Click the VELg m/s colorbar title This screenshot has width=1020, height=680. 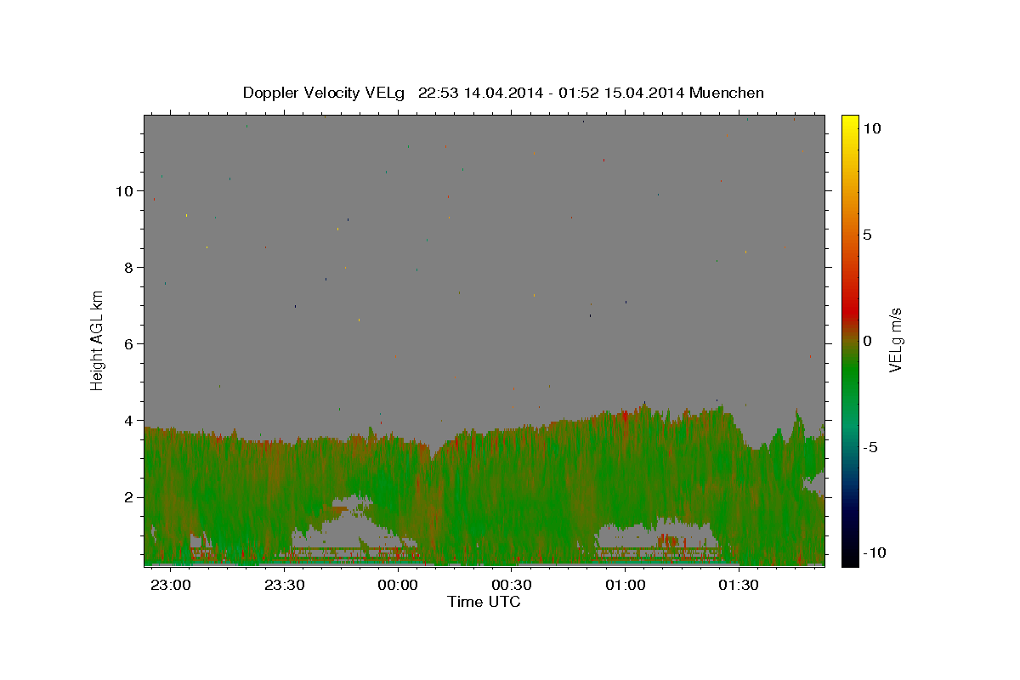[895, 341]
